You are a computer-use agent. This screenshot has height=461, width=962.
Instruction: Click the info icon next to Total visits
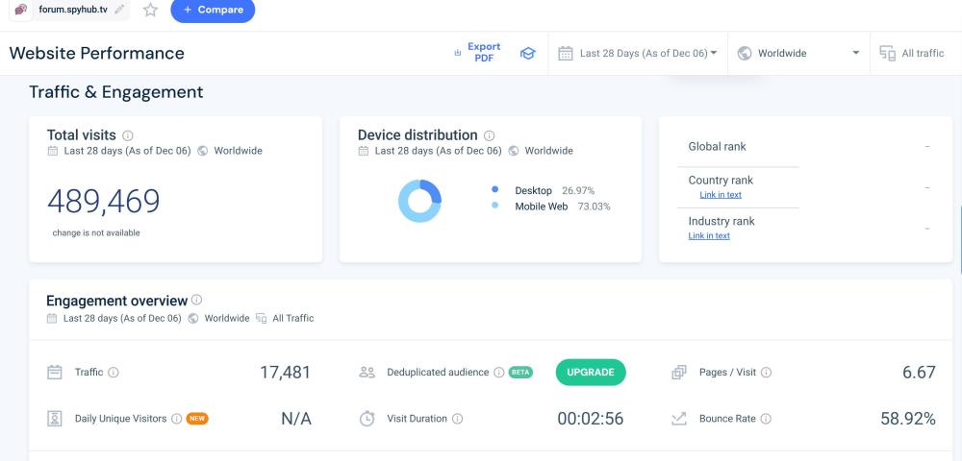128,135
